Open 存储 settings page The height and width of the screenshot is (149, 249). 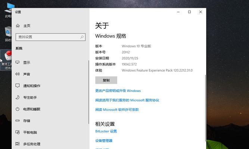tap(27, 121)
